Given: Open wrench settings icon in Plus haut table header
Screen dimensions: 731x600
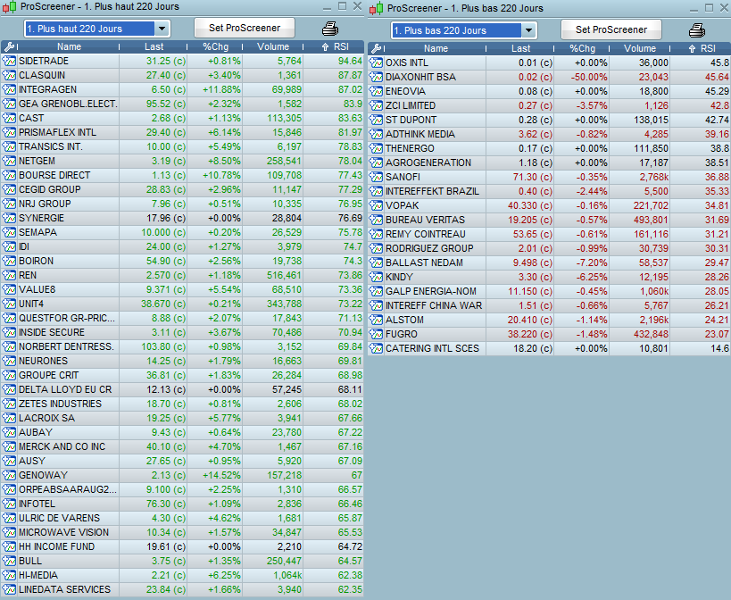Looking at the screenshot, I should coord(9,46).
